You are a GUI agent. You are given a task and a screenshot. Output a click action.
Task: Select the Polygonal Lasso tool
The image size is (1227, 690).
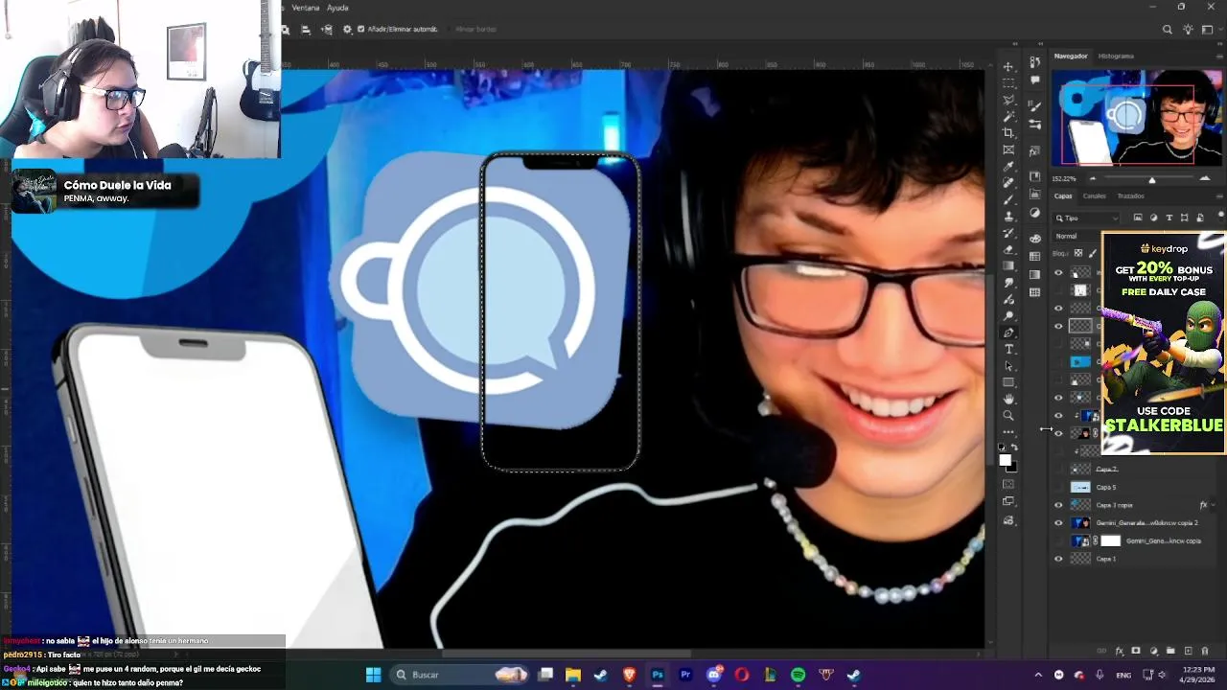pos(1008,100)
